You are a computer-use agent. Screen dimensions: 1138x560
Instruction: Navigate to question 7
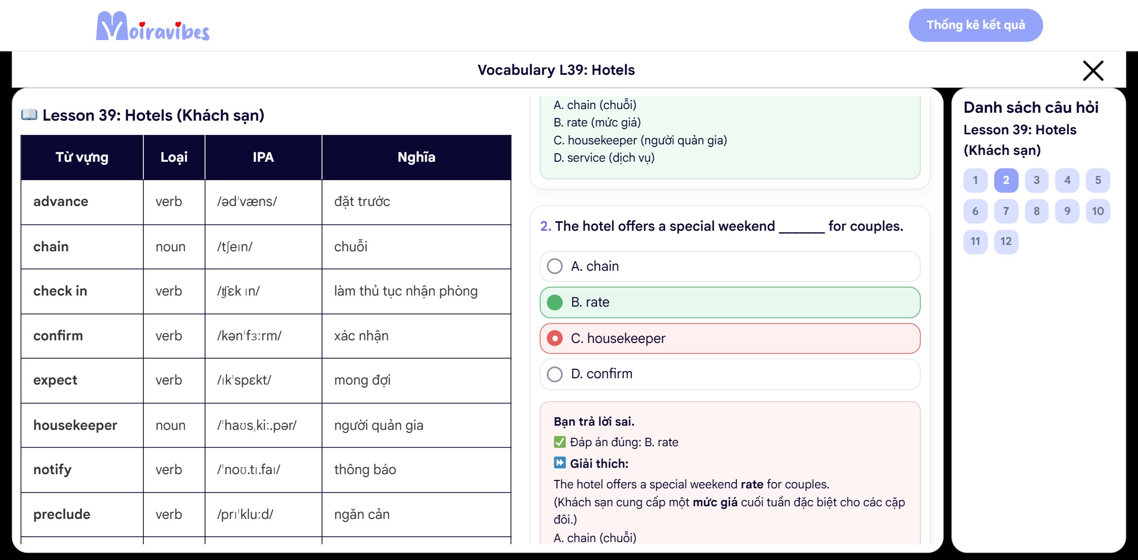pos(1006,211)
